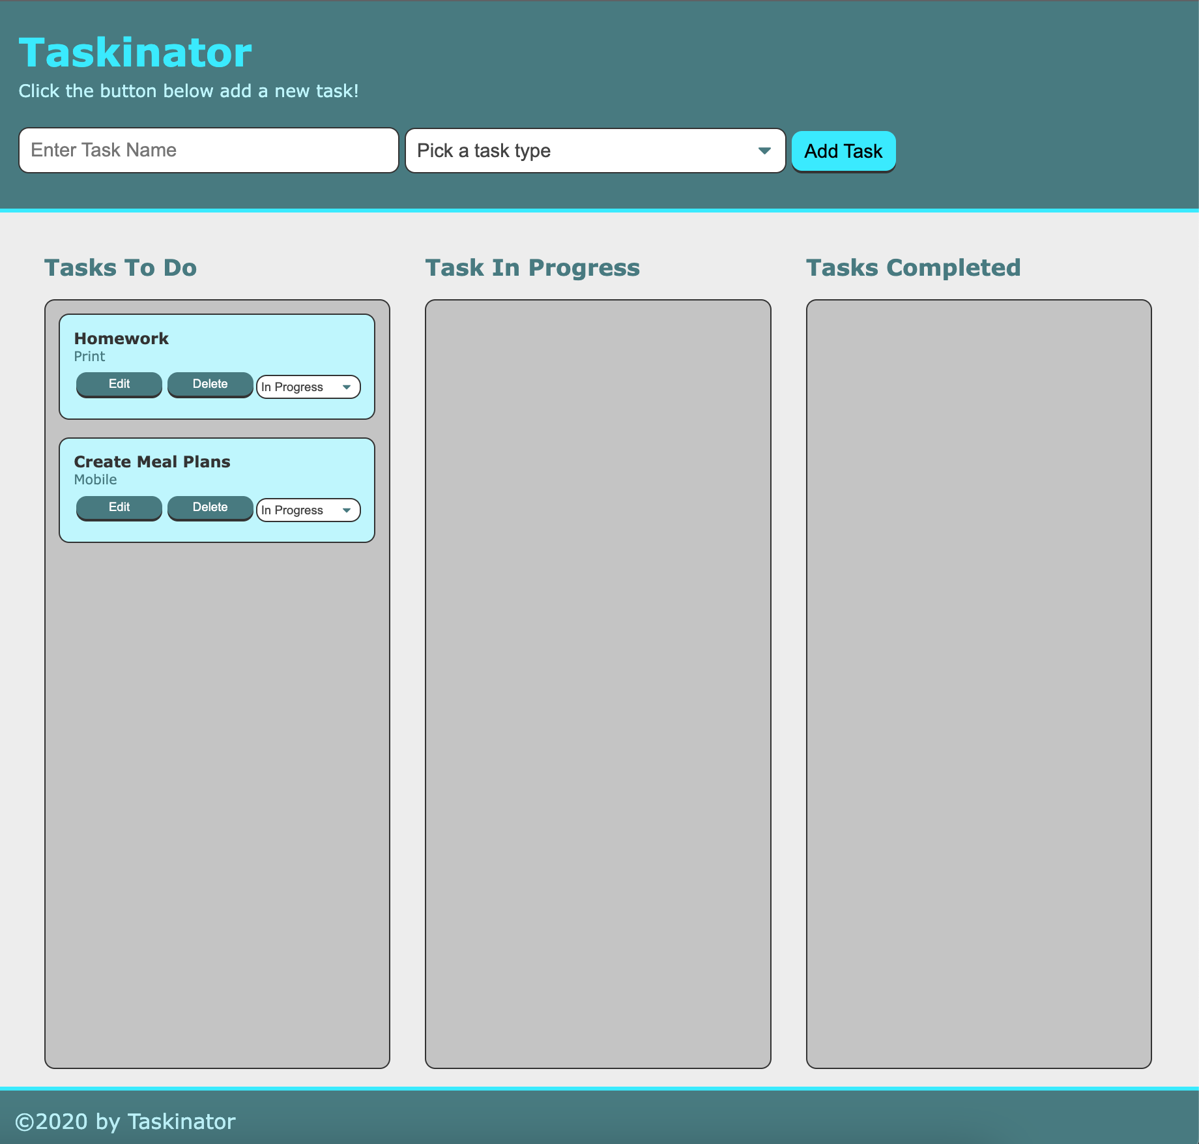Click the Tasks To Do column heading
The image size is (1199, 1144).
pos(121,267)
